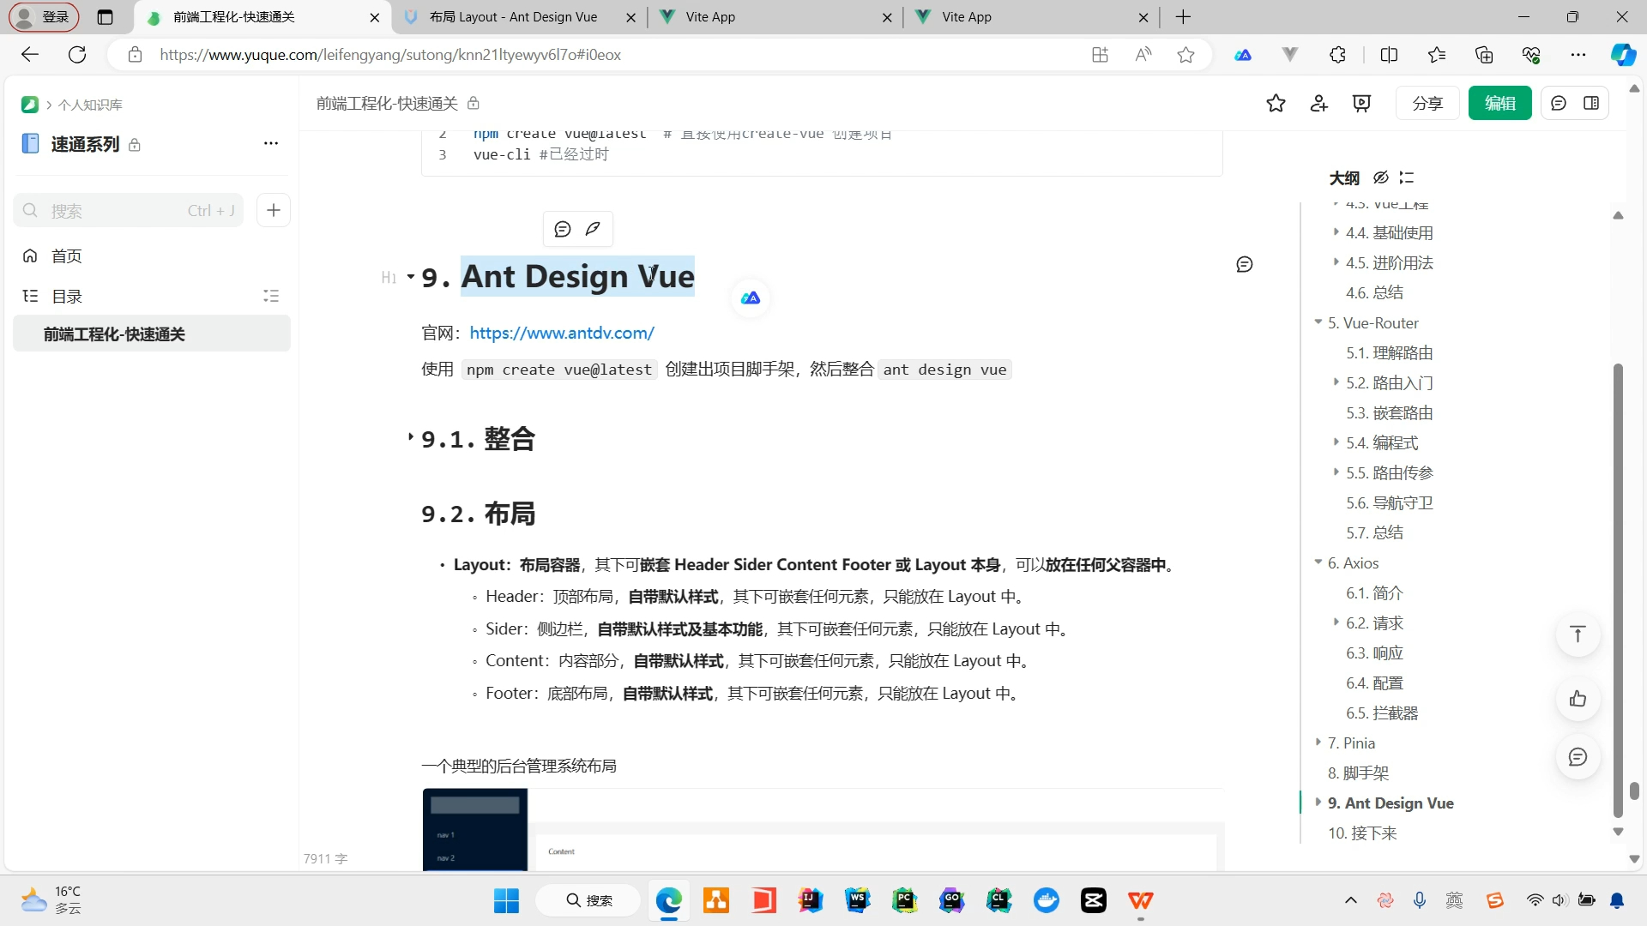Screen dimensions: 1647x926
Task: Expand the "6.2 请求" outline item
Action: [x=1336, y=622]
